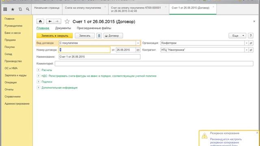
Task: Open the Главное sidebar section
Action: [9, 19]
